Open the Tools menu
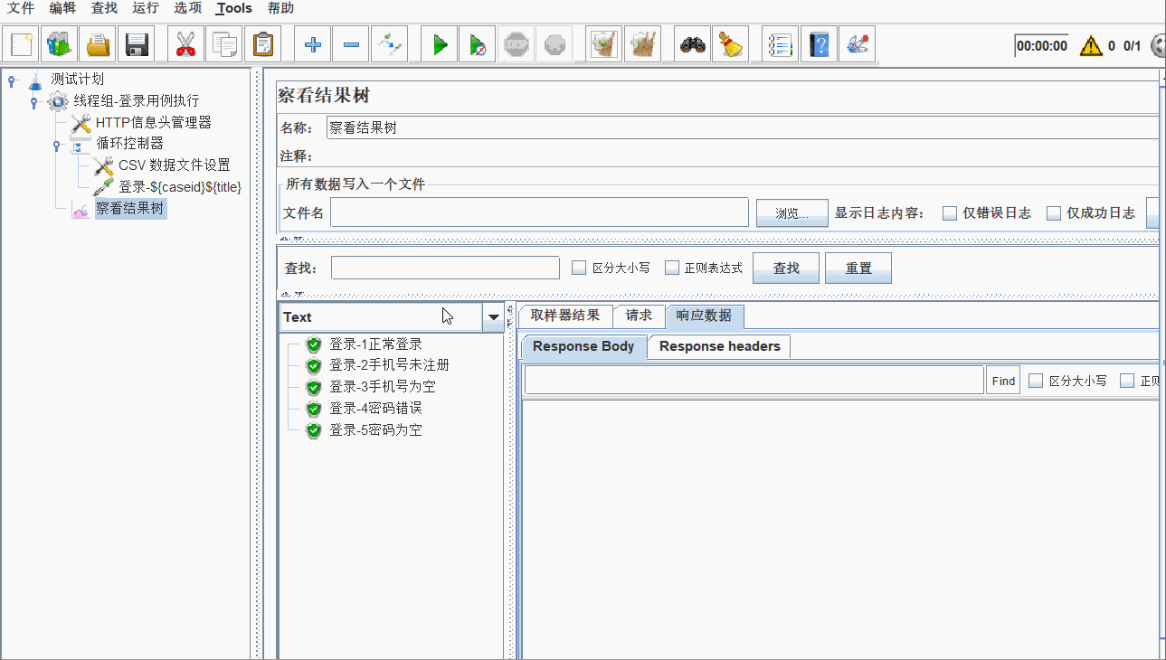 tap(232, 8)
